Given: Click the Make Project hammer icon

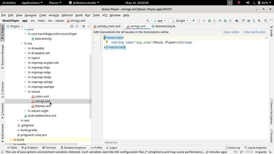Looking at the screenshot, I should [148, 21].
